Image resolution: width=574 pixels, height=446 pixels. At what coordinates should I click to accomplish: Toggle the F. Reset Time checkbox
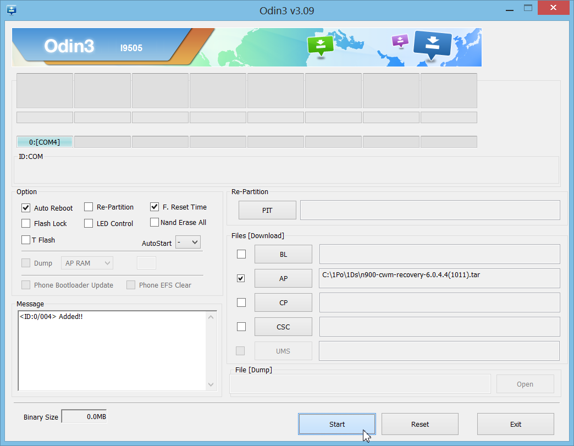point(154,207)
